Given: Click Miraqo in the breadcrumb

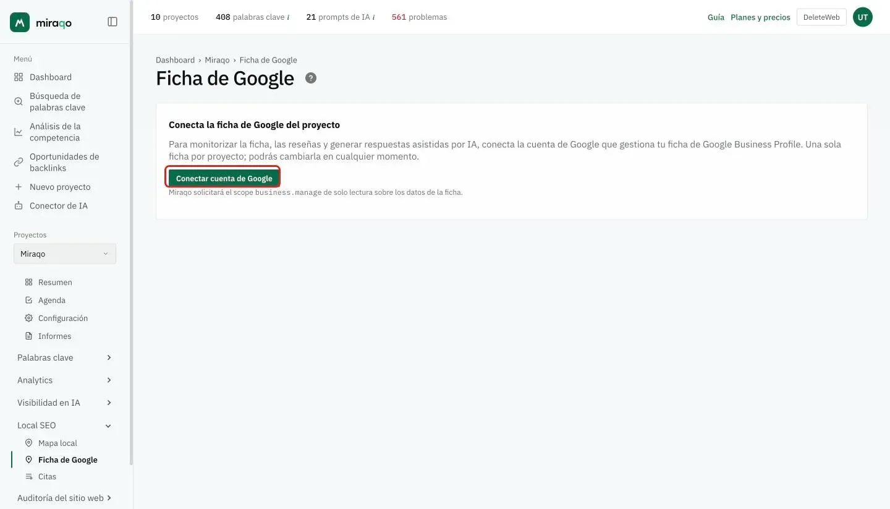Looking at the screenshot, I should (217, 60).
